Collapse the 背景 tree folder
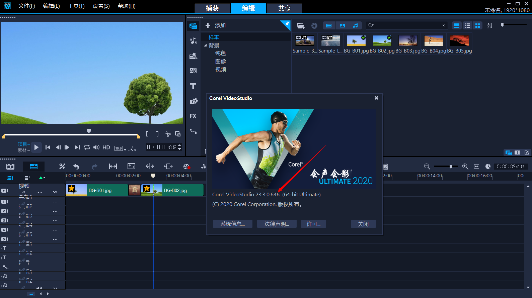This screenshot has width=532, height=298. coord(205,45)
